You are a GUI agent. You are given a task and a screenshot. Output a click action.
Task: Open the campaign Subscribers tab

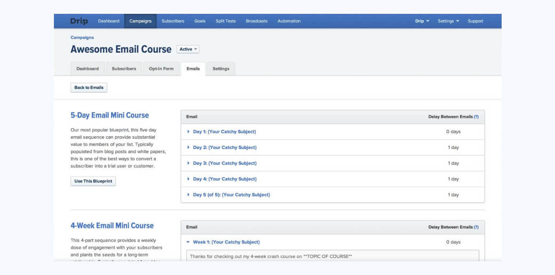click(x=124, y=69)
